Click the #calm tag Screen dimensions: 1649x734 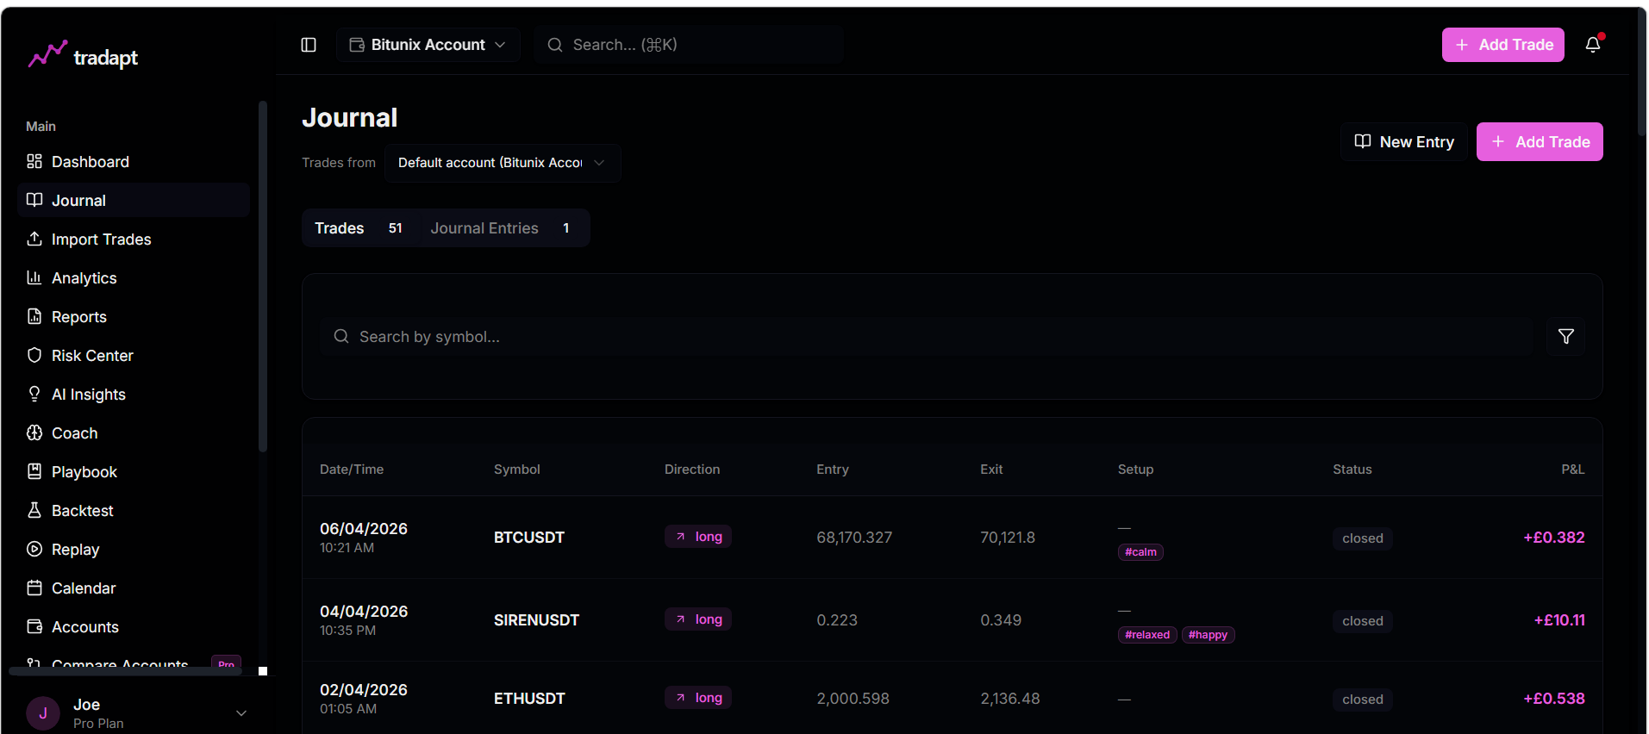tap(1140, 552)
